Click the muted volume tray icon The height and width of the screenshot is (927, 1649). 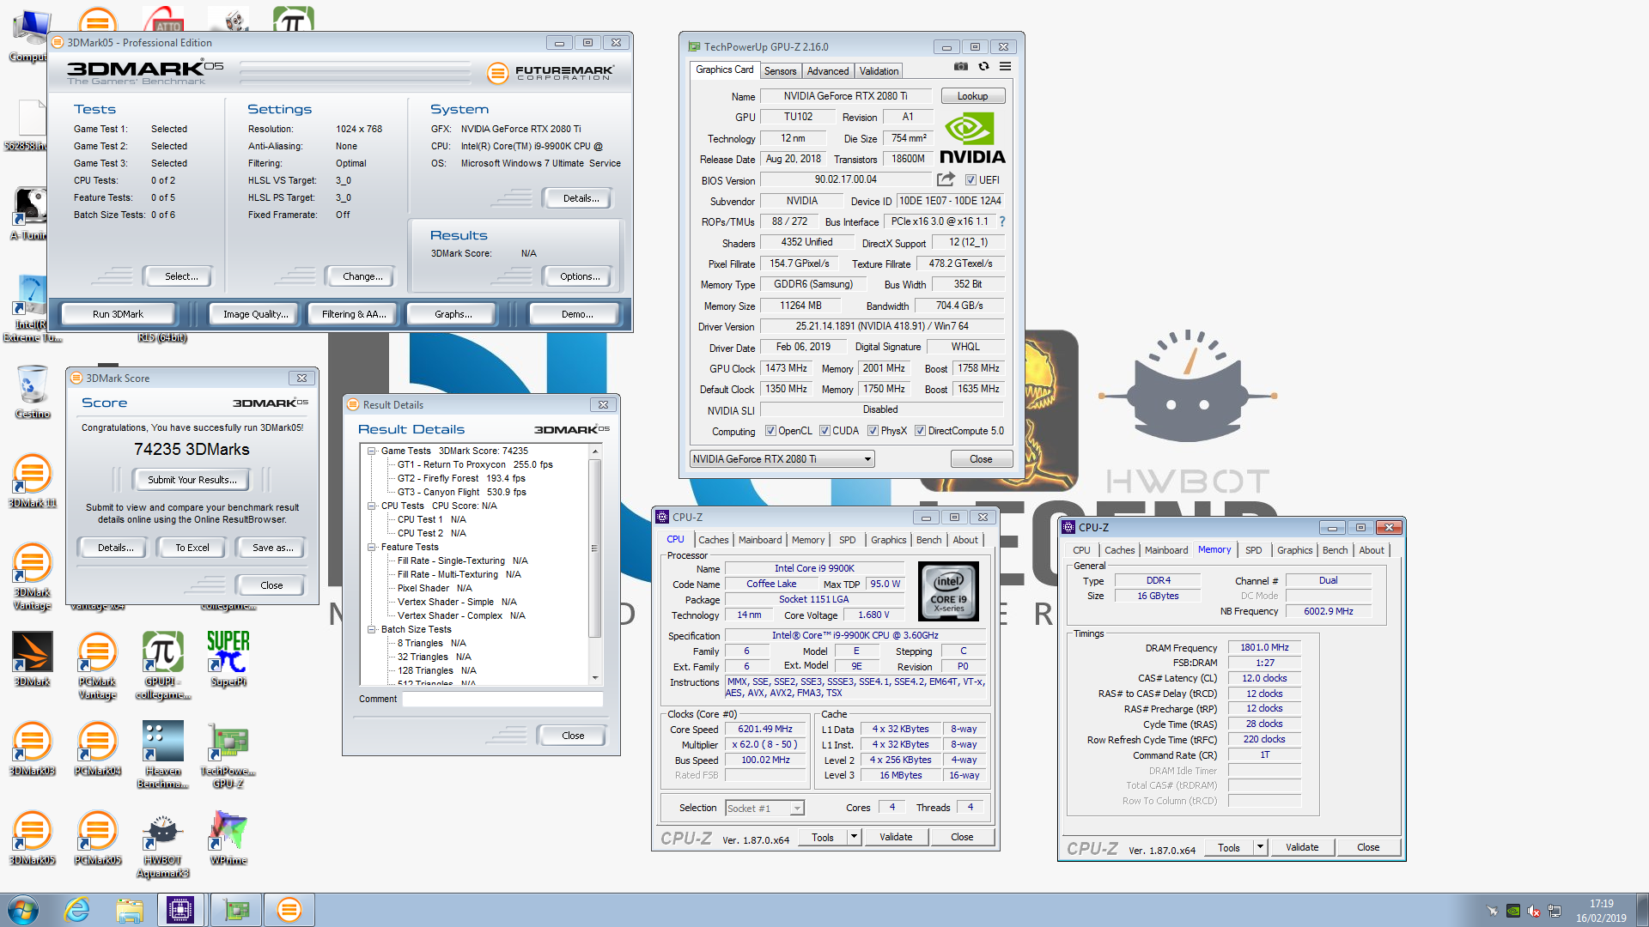[1534, 911]
